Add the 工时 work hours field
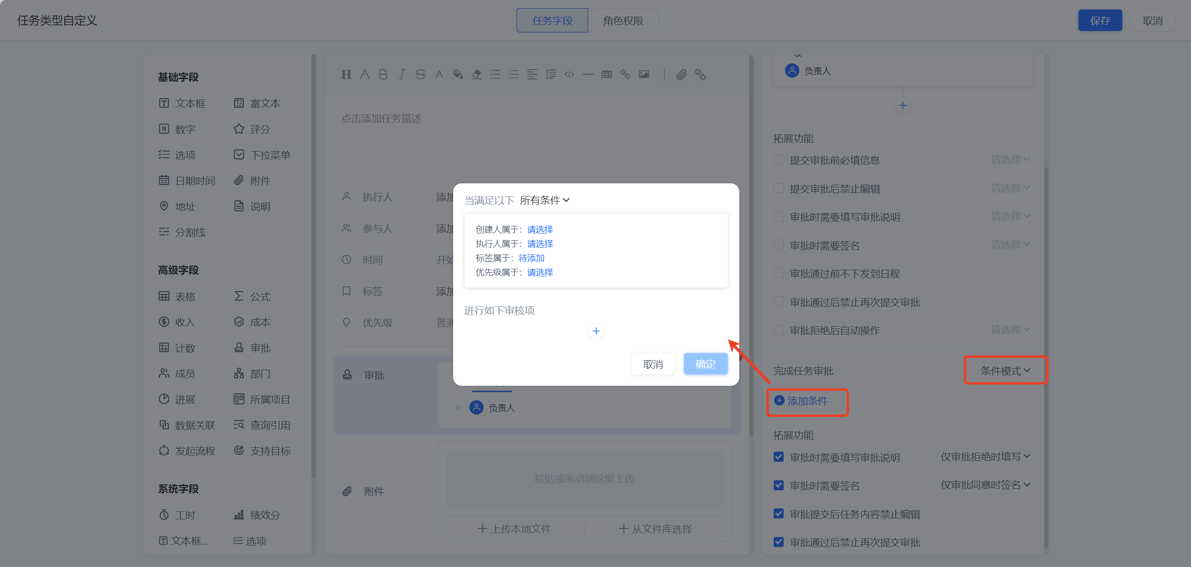Image resolution: width=1191 pixels, height=567 pixels. 177,515
